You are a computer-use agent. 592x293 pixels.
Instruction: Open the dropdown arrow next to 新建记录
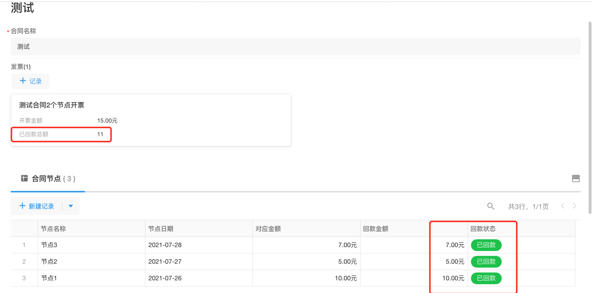coord(71,206)
